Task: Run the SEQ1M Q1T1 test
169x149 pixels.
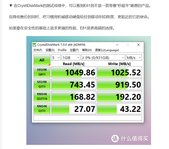Action: click(42, 84)
